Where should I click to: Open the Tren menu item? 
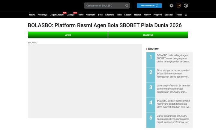119,15
